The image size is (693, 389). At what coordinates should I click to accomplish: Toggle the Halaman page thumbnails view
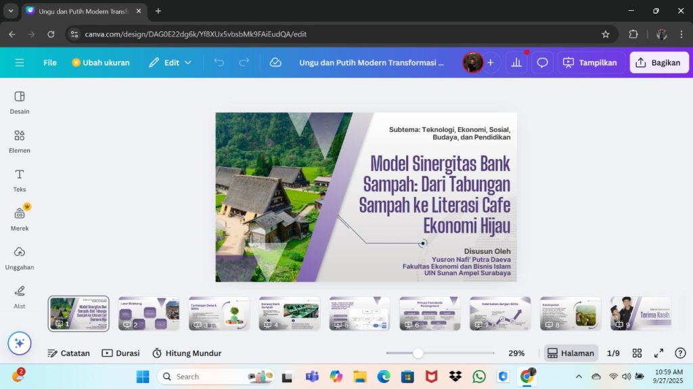571,353
